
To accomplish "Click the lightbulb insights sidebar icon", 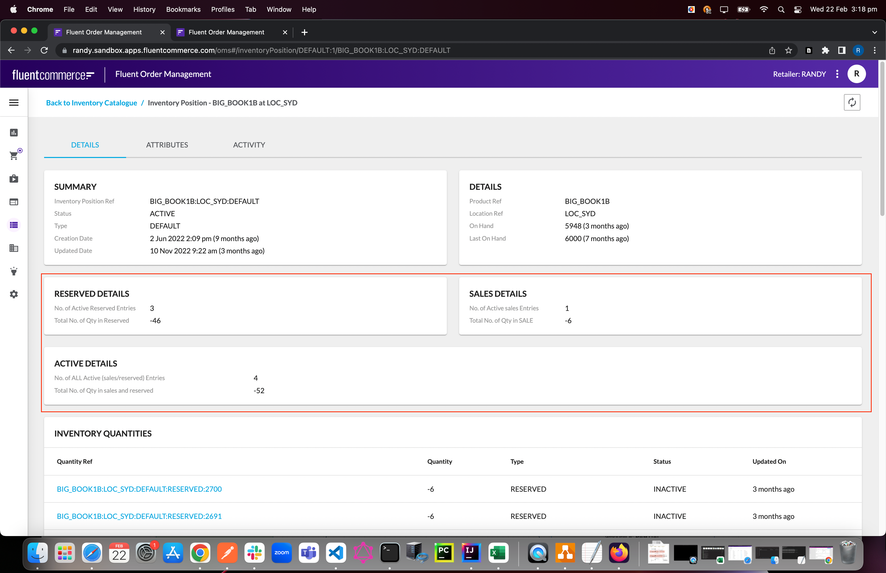I will [14, 271].
